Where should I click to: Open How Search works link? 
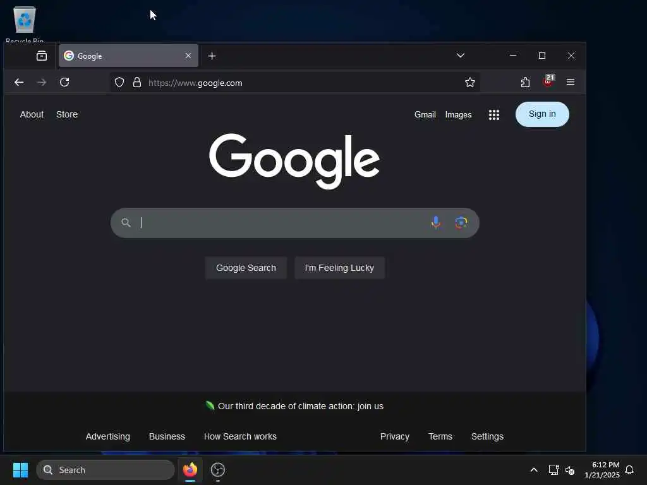pyautogui.click(x=240, y=436)
